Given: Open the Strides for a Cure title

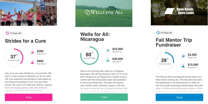Looking at the screenshot, I should pyautogui.click(x=25, y=41).
